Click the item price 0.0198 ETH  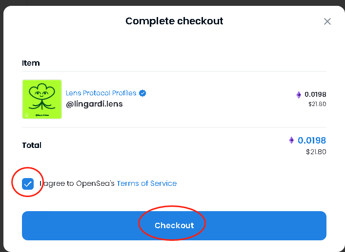[x=315, y=94]
